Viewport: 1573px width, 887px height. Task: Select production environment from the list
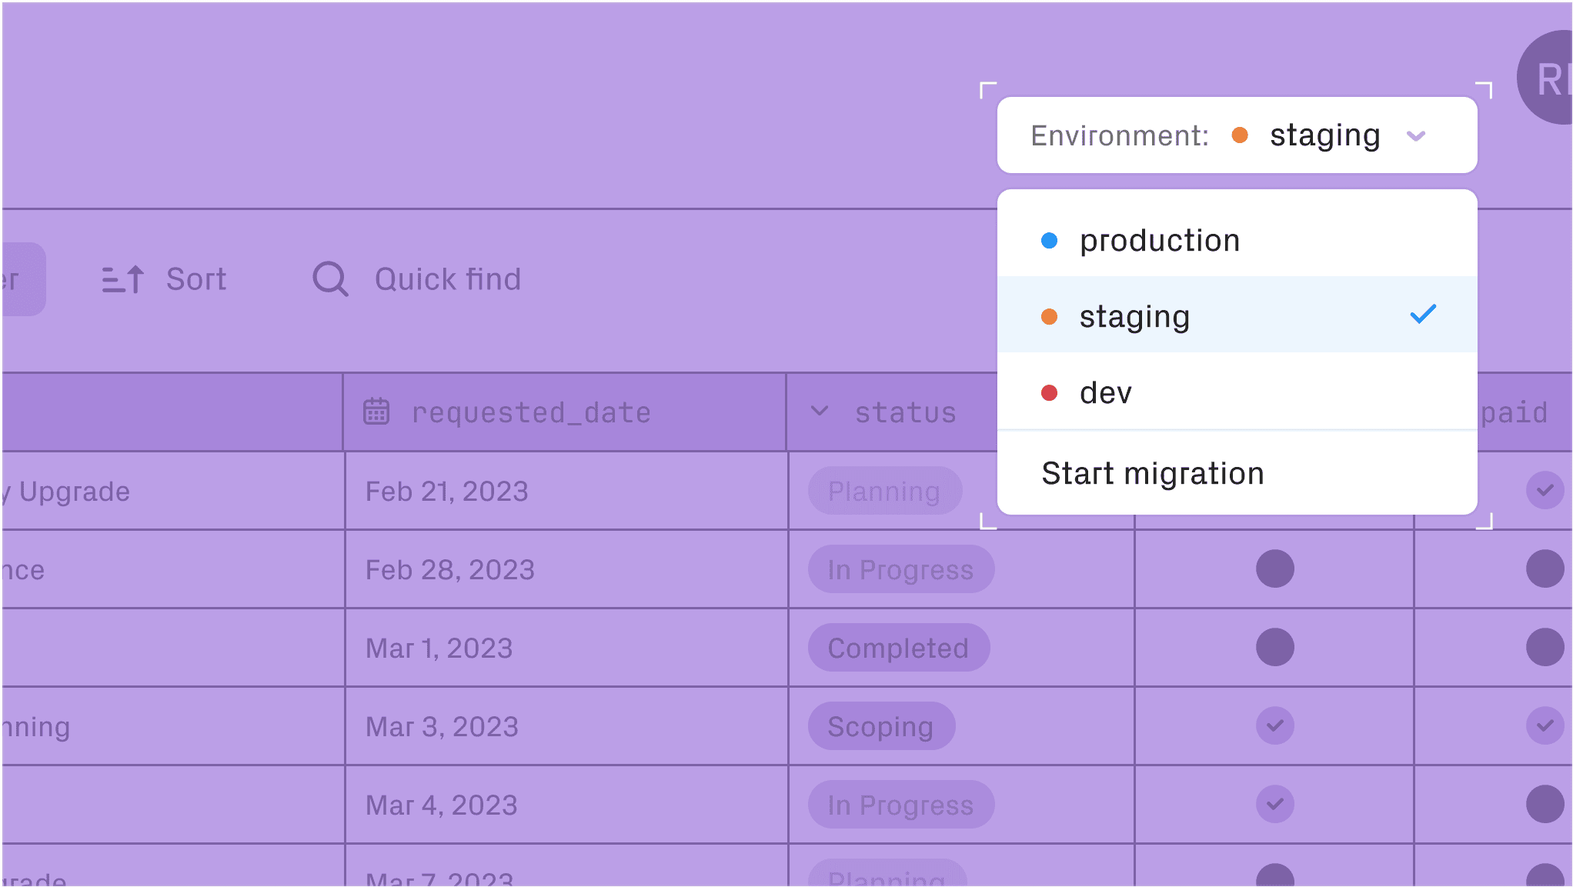click(1159, 241)
